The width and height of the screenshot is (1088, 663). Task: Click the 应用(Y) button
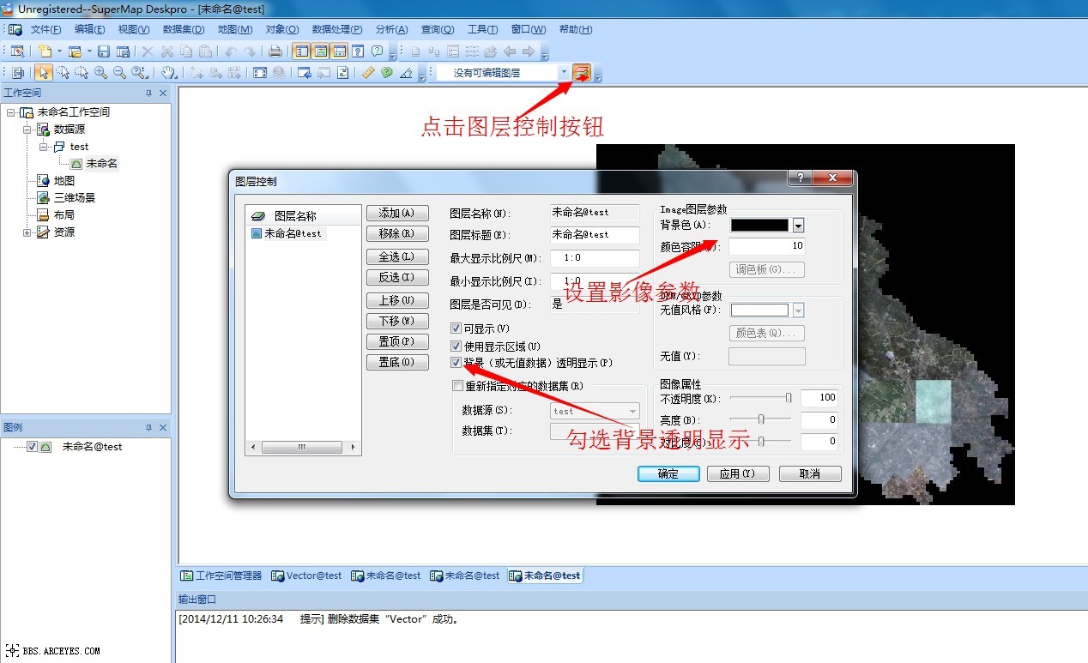[736, 474]
